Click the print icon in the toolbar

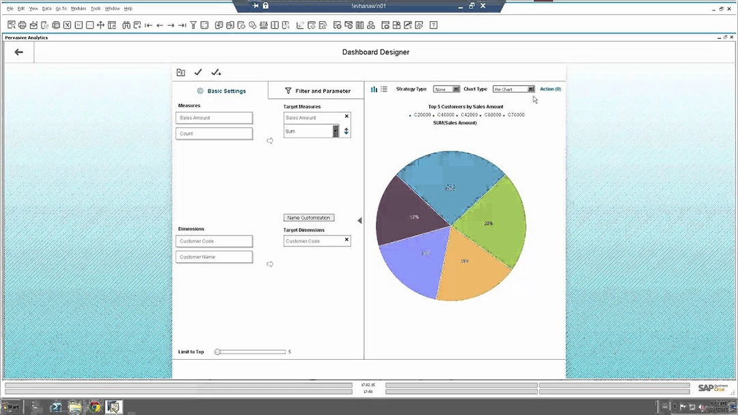point(23,25)
